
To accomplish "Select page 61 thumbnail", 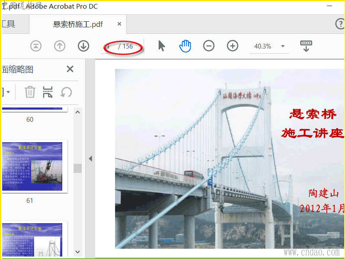I will (x=32, y=166).
